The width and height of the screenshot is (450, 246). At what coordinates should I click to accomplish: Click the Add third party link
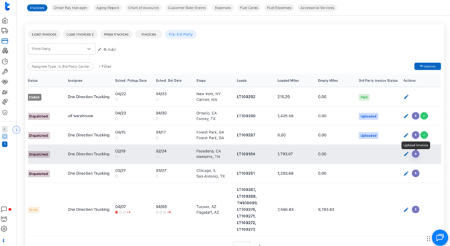[x=109, y=50]
